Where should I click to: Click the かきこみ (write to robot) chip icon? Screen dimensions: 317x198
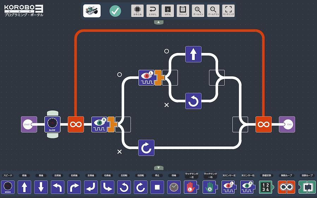click(x=137, y=11)
